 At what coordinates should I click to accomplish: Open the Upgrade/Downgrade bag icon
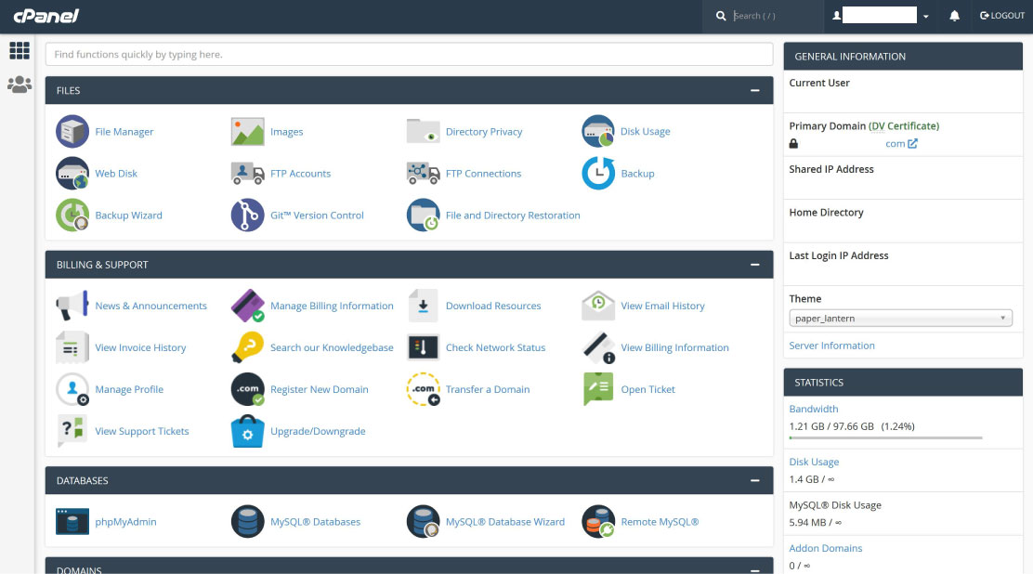pyautogui.click(x=248, y=431)
